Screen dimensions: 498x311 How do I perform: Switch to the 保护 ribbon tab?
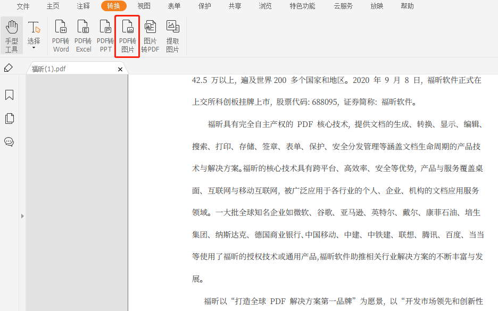204,6
